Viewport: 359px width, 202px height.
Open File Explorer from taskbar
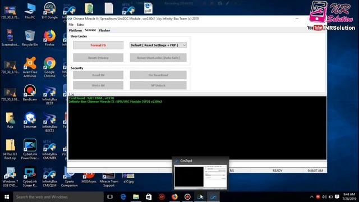click(136, 197)
